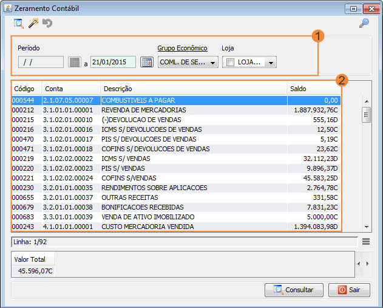Click the total value 45.596,07C
Screen dimensions: 383x308
coord(33,271)
